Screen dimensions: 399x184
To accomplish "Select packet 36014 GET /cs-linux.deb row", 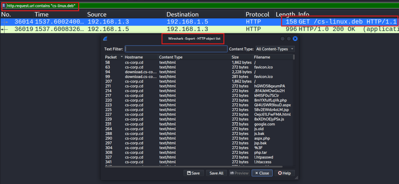I will 199,22.
